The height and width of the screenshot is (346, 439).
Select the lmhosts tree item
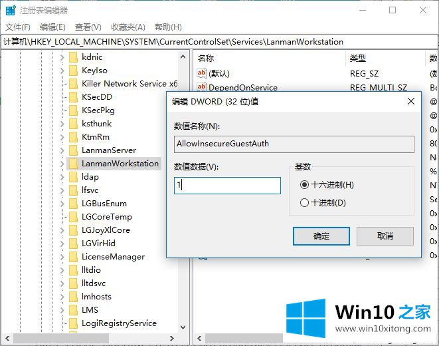coord(96,297)
